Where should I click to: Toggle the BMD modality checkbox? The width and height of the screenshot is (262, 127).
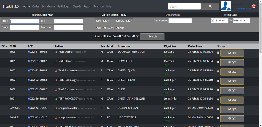(117, 27)
